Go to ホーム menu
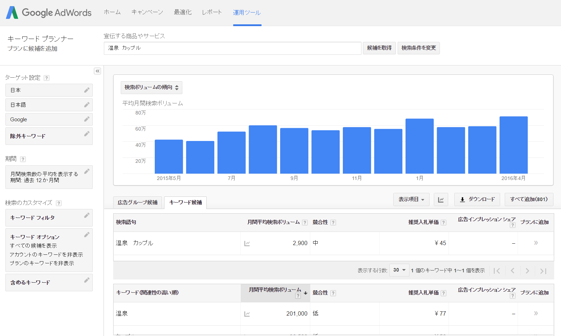The height and width of the screenshot is (336, 561). coord(112,12)
